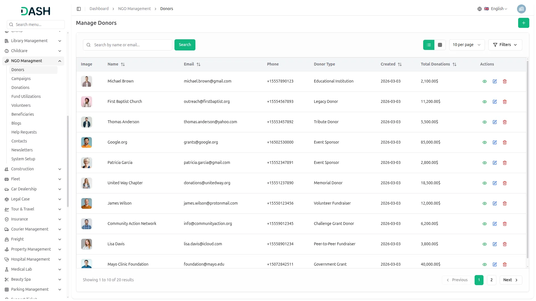Open Campaigns in NGO sidebar menu

coord(21,79)
